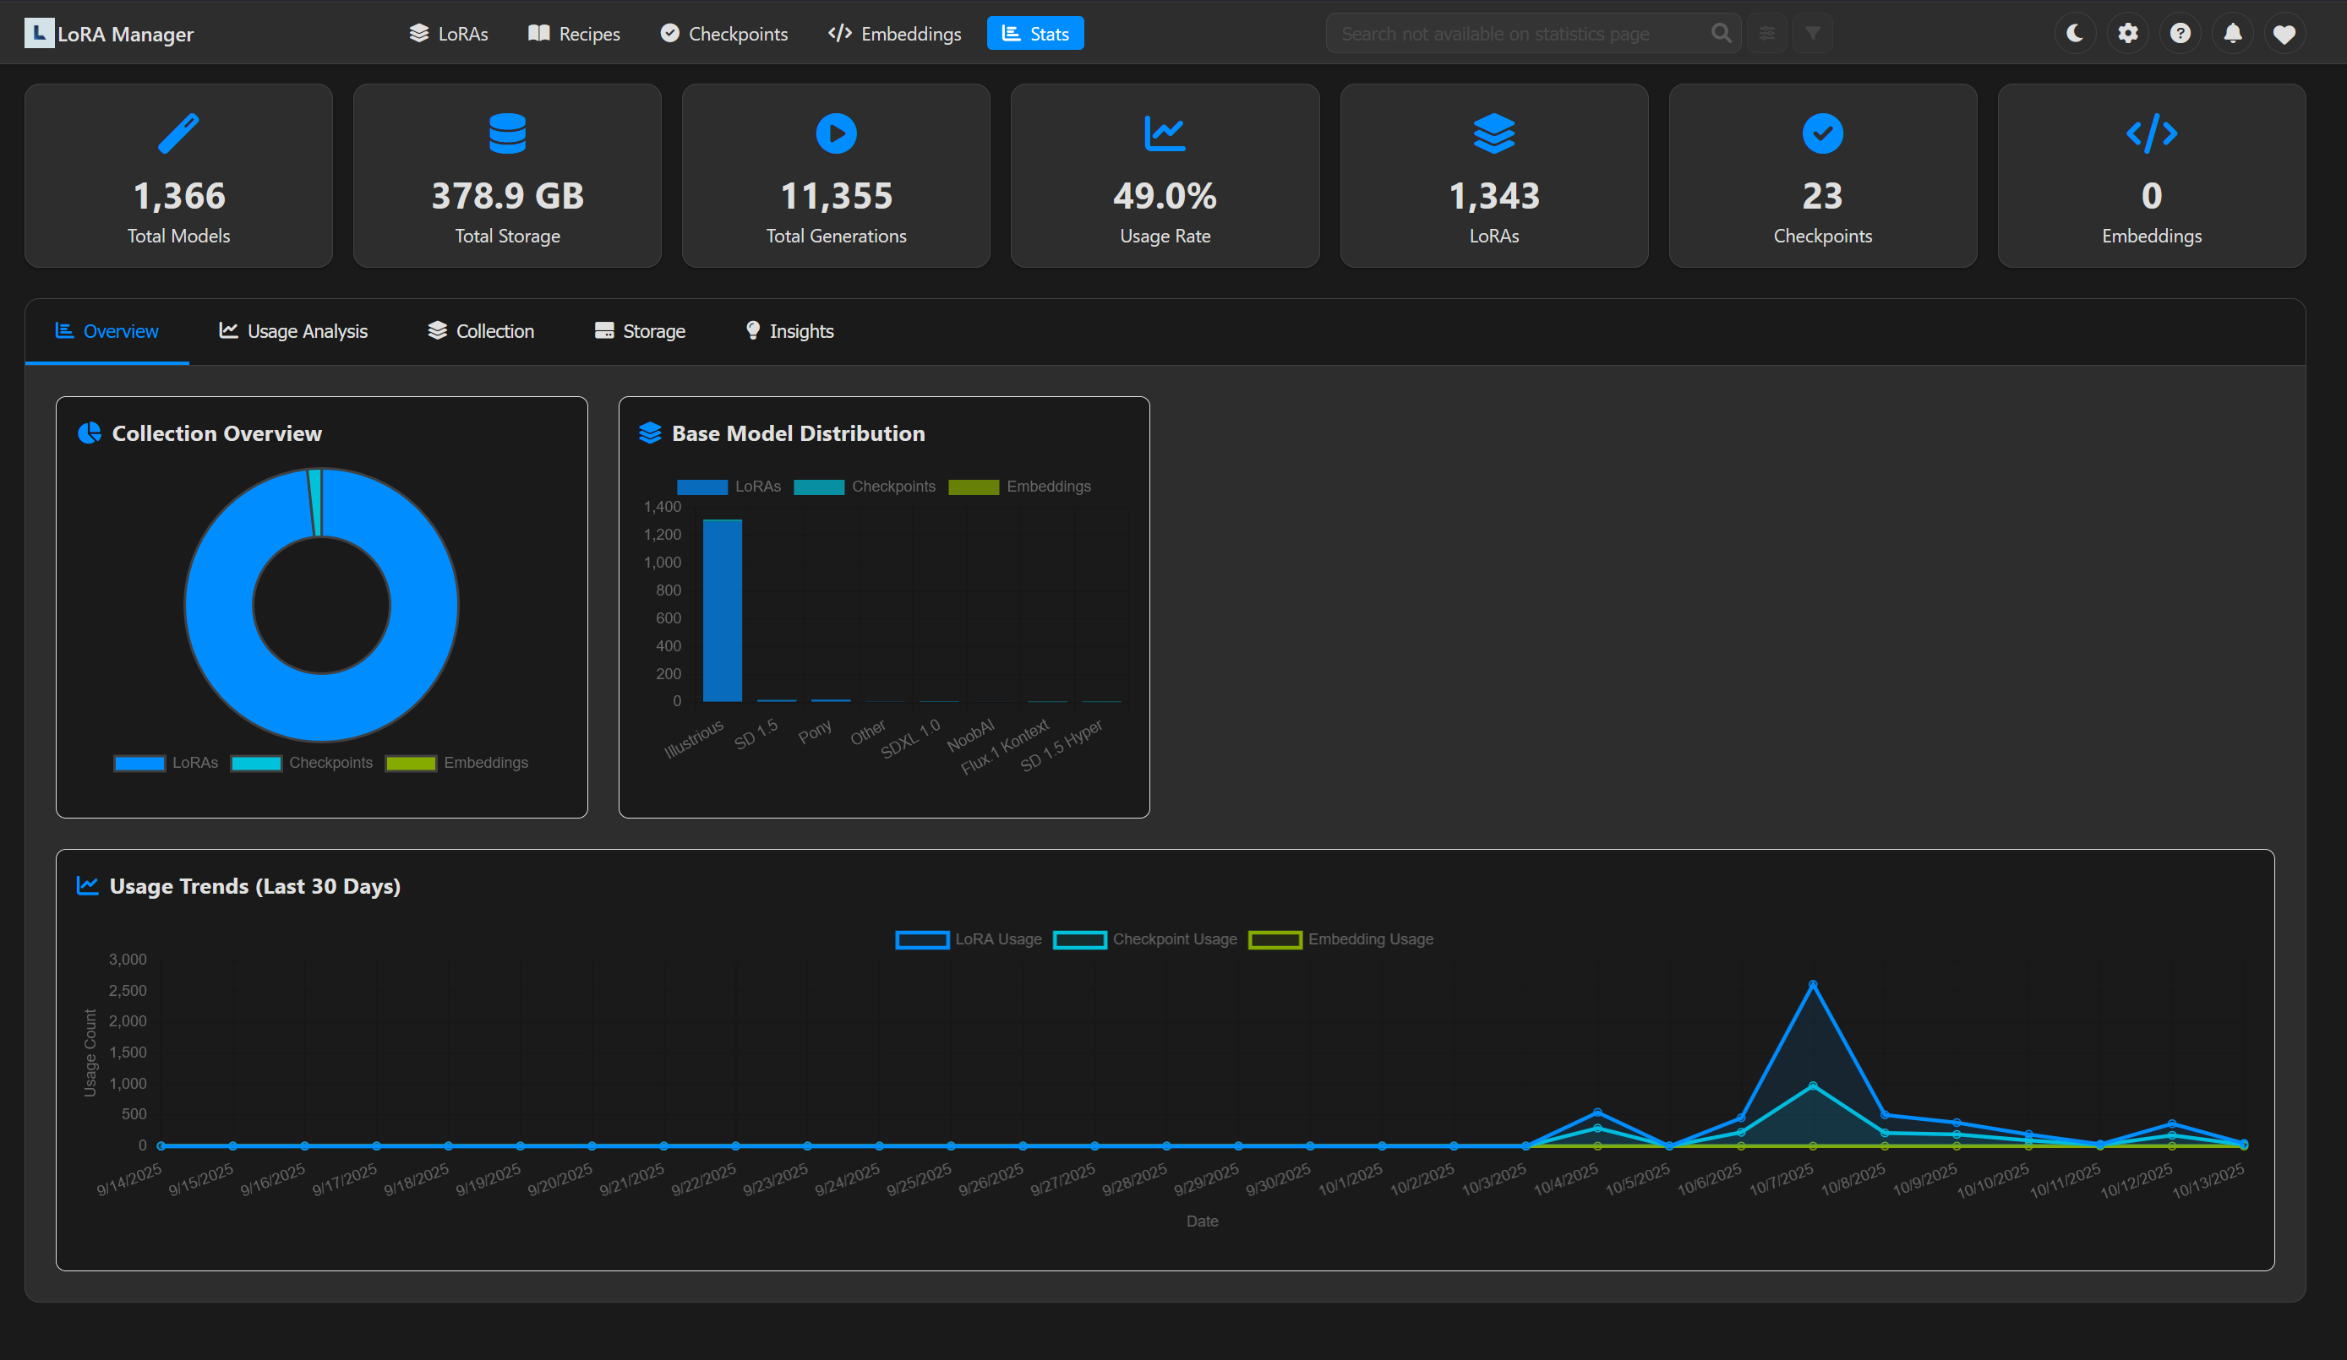Image resolution: width=2347 pixels, height=1360 pixels.
Task: Open the help question mark icon
Action: tap(2180, 34)
